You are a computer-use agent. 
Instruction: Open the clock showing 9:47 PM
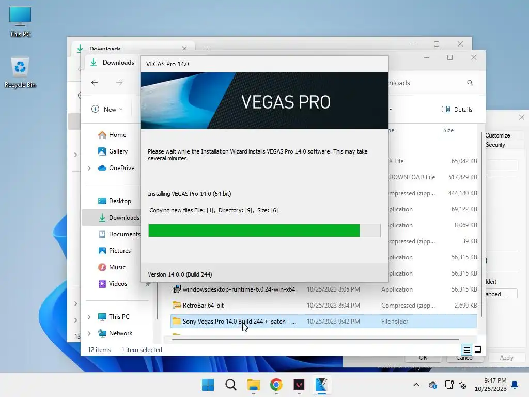pos(491,385)
